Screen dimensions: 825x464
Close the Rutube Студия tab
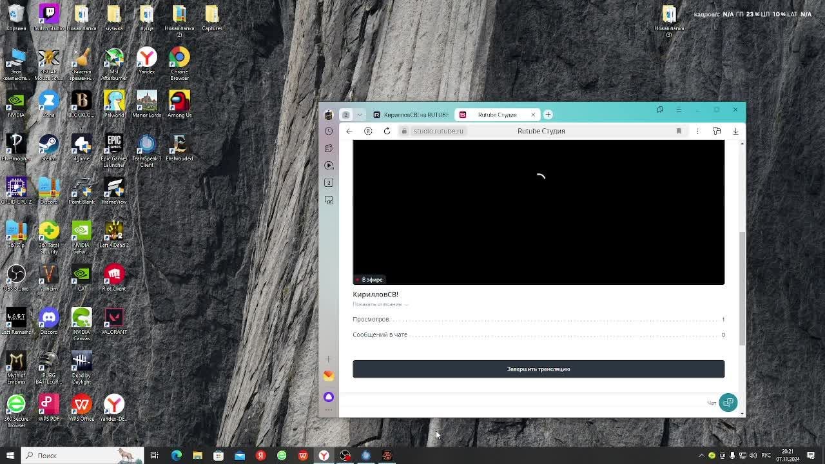coord(533,115)
